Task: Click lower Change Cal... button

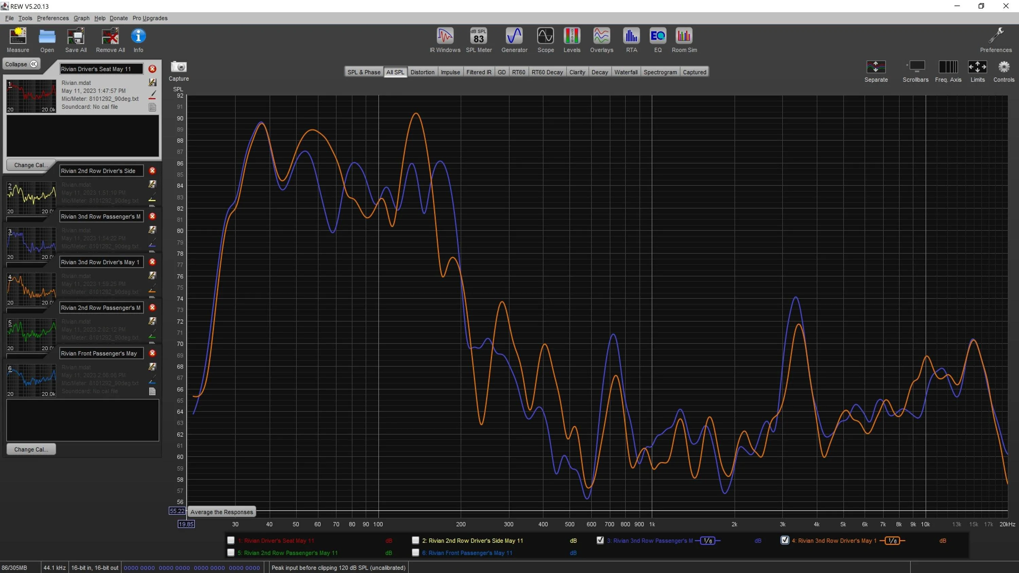Action: point(31,449)
